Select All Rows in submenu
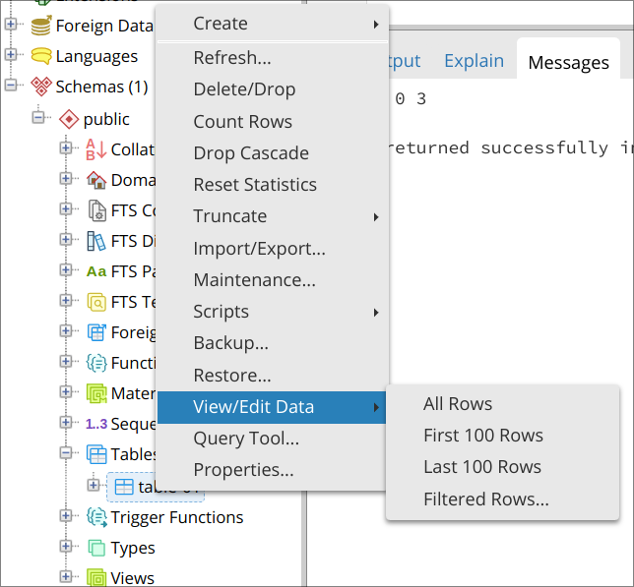Screen dimensions: 634x587 [503, 404]
